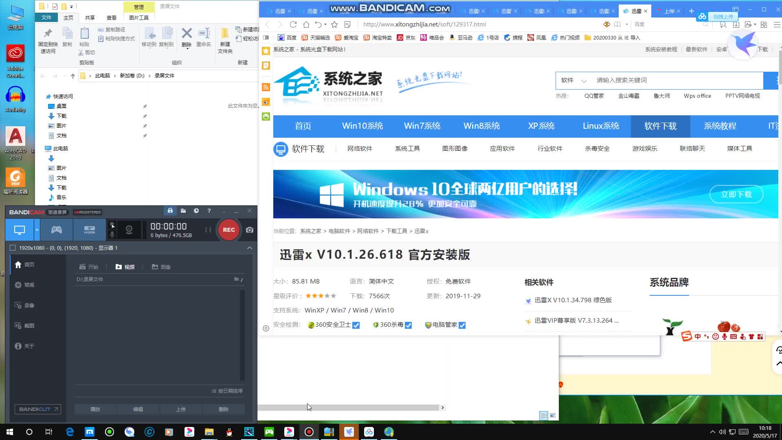782x440 pixels.
Task: Expand Bandicam screen mode dropdown arrow
Action: point(37,230)
